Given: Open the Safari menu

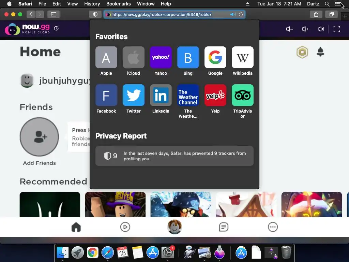Looking at the screenshot, I should [x=25, y=4].
